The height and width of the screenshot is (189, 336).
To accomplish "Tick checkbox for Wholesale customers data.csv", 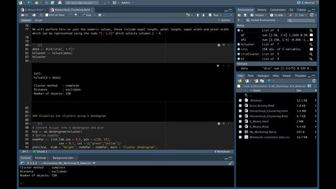I will pos(240,137).
